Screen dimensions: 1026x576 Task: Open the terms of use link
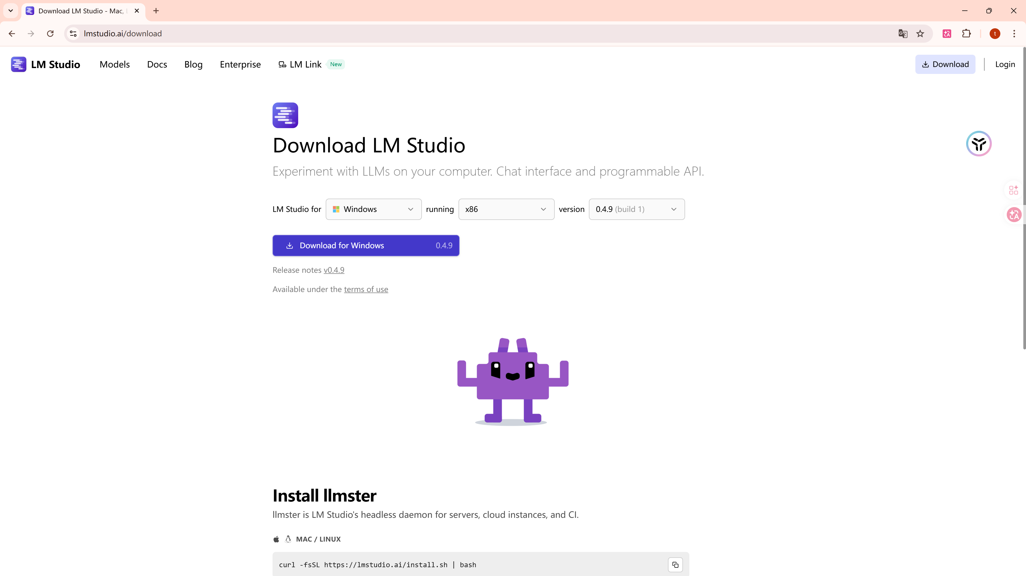(366, 289)
